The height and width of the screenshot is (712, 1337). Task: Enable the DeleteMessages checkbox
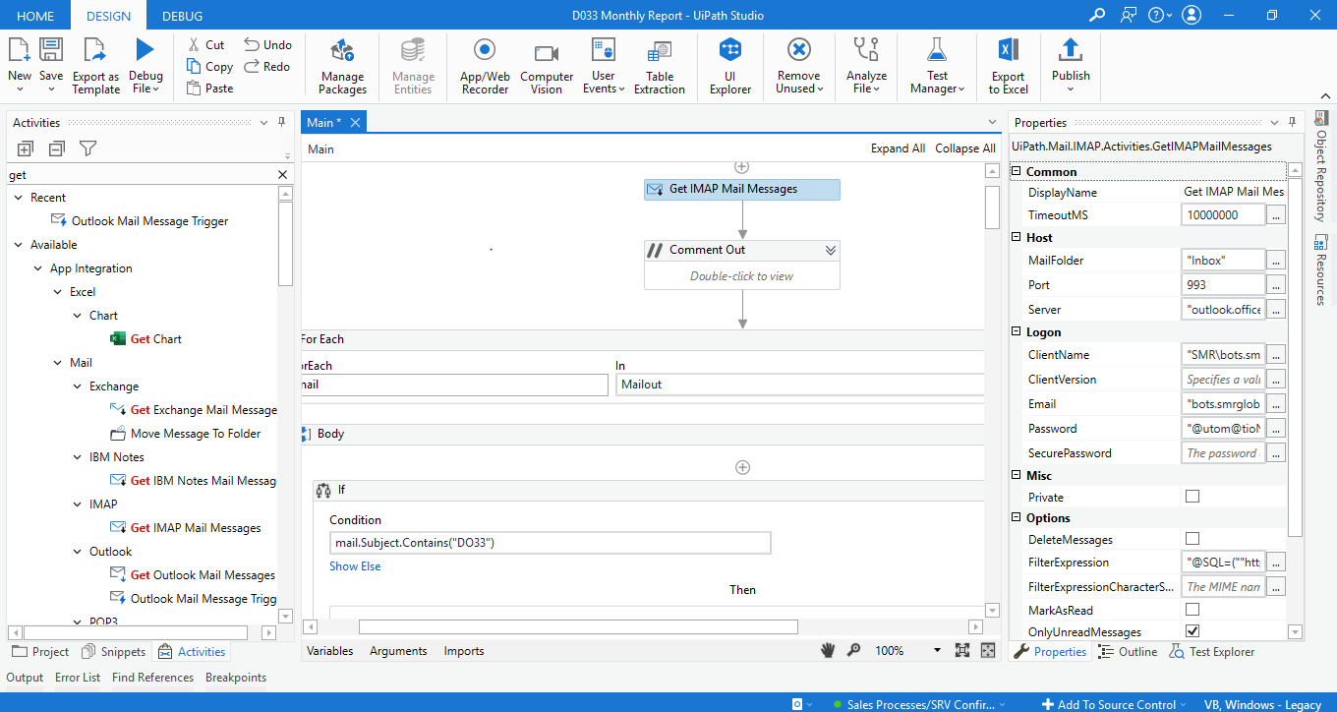click(1192, 539)
